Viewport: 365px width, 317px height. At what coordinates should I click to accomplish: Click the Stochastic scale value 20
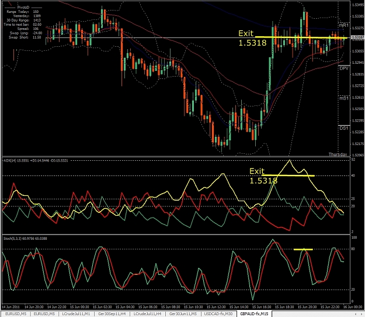coord(353,290)
